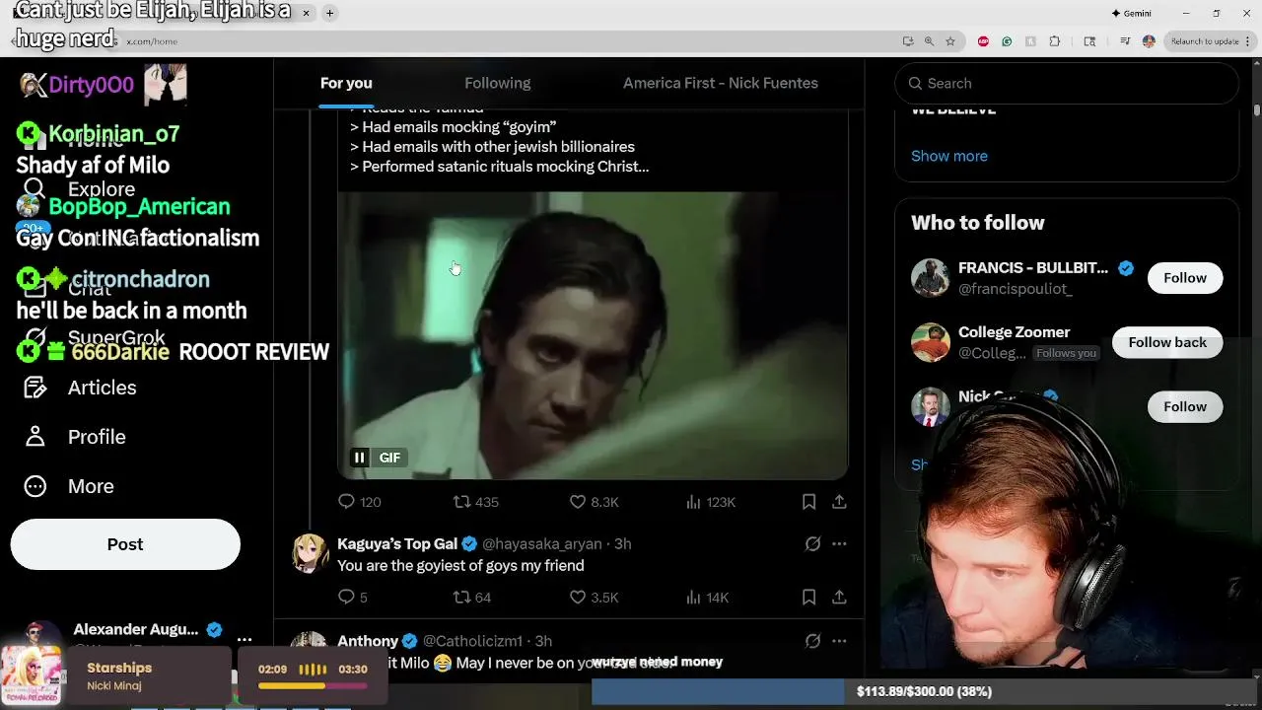
Task: Reply to Kaguya's Top Gal post
Action: (x=352, y=597)
